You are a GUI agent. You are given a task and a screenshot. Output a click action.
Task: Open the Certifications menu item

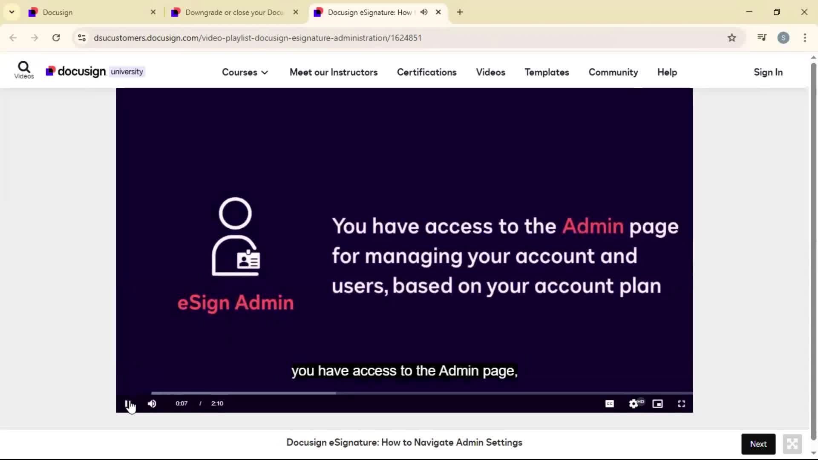426,72
